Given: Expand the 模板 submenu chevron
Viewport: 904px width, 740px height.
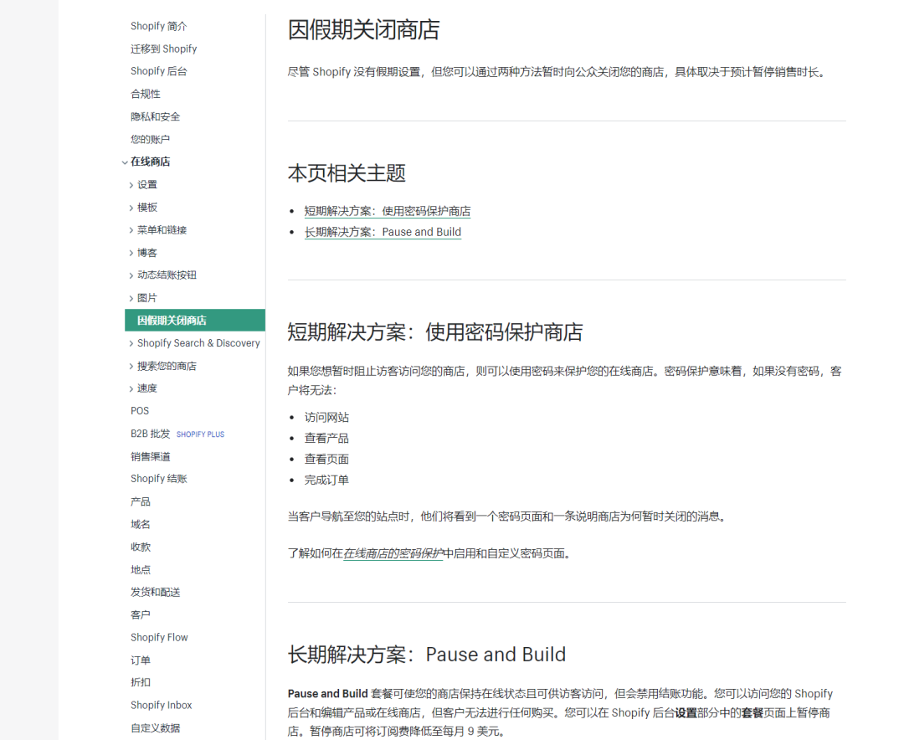Looking at the screenshot, I should 131,208.
